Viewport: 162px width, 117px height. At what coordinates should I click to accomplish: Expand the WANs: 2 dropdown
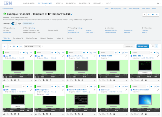pyautogui.click(x=89, y=30)
